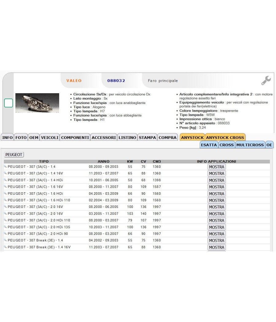Click the INFO APPLICAZIONI column header
The image size is (276, 322).
click(x=217, y=161)
